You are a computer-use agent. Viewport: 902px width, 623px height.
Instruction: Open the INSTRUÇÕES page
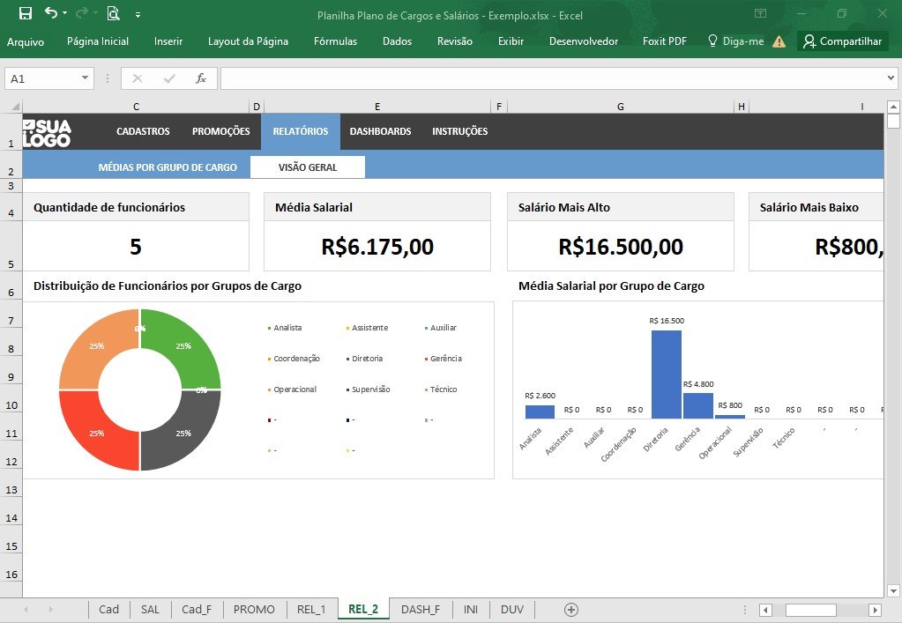(459, 131)
